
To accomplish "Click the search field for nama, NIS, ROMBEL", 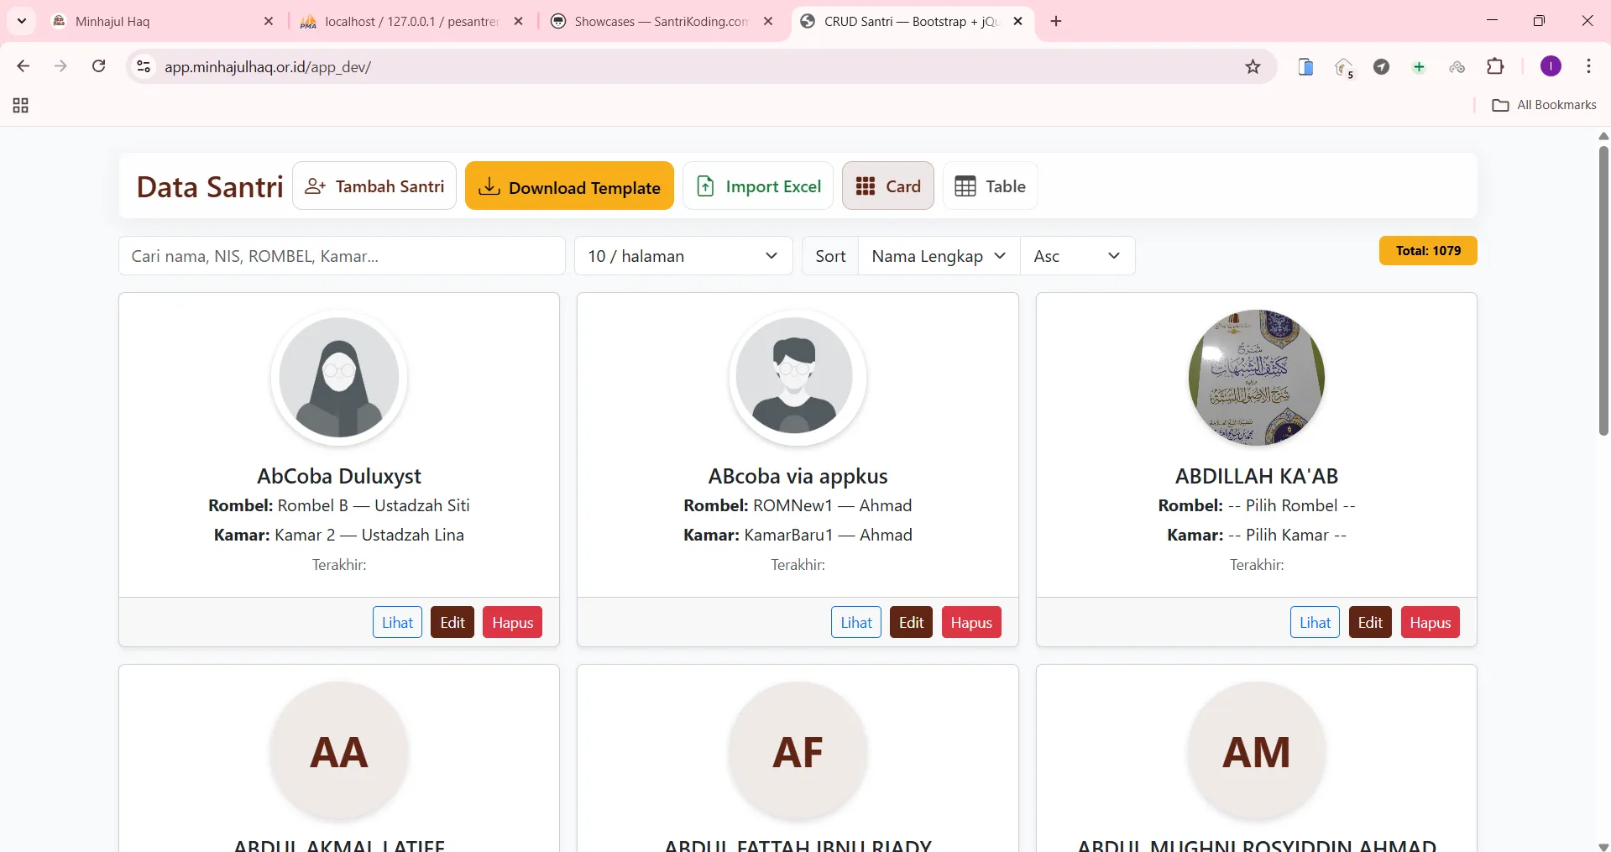I will pos(342,255).
